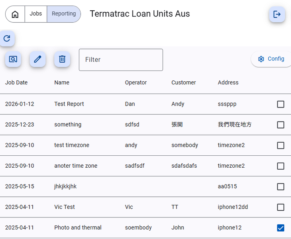Click the operator sadfsdf cell
This screenshot has height=239, width=291.
(x=135, y=166)
